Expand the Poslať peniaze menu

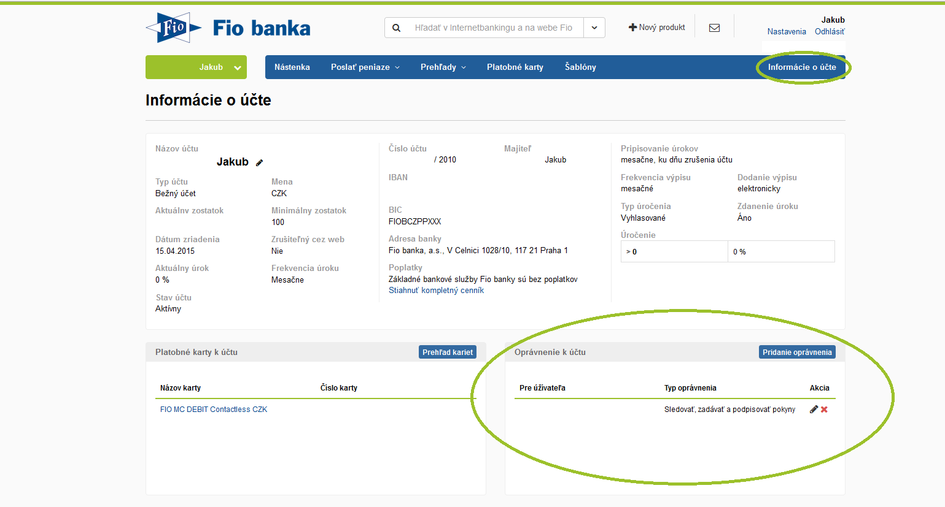click(x=365, y=67)
